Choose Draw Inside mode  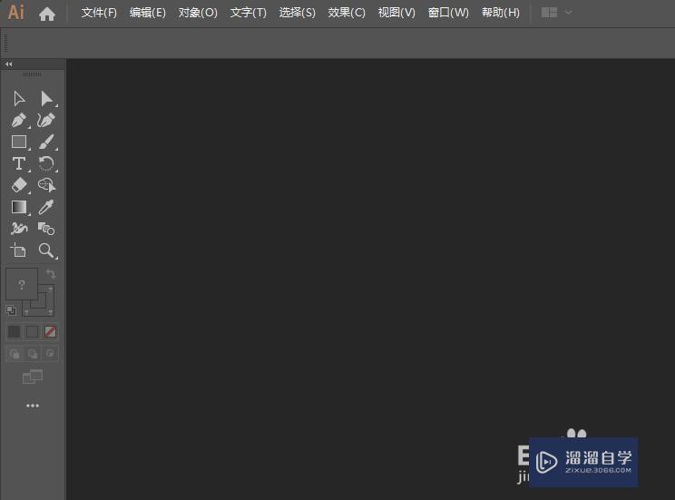click(50, 354)
